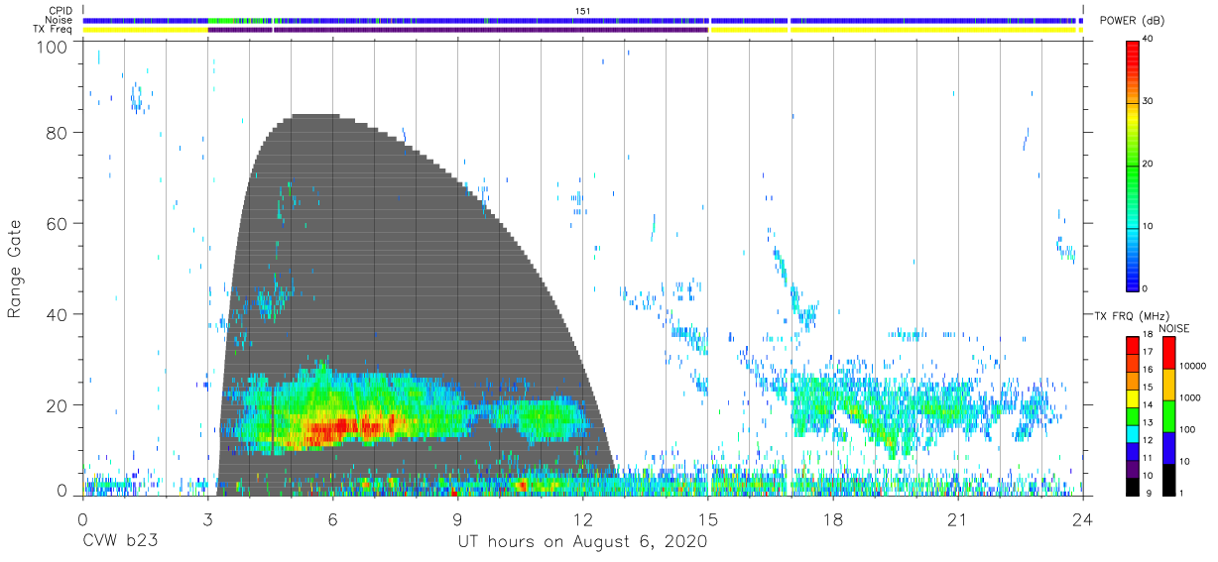This screenshot has width=1218, height=562.
Task: Click y-axis tick label '80'
Action: [57, 133]
